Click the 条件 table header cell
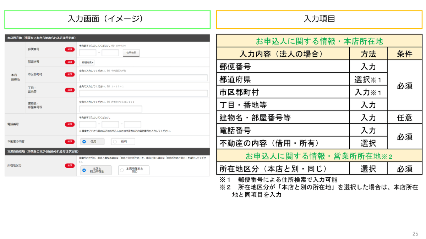The height and width of the screenshot is (239, 426). 405,54
